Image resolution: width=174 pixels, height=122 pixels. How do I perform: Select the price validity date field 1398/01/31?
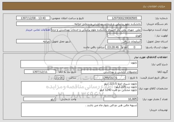click(110, 78)
